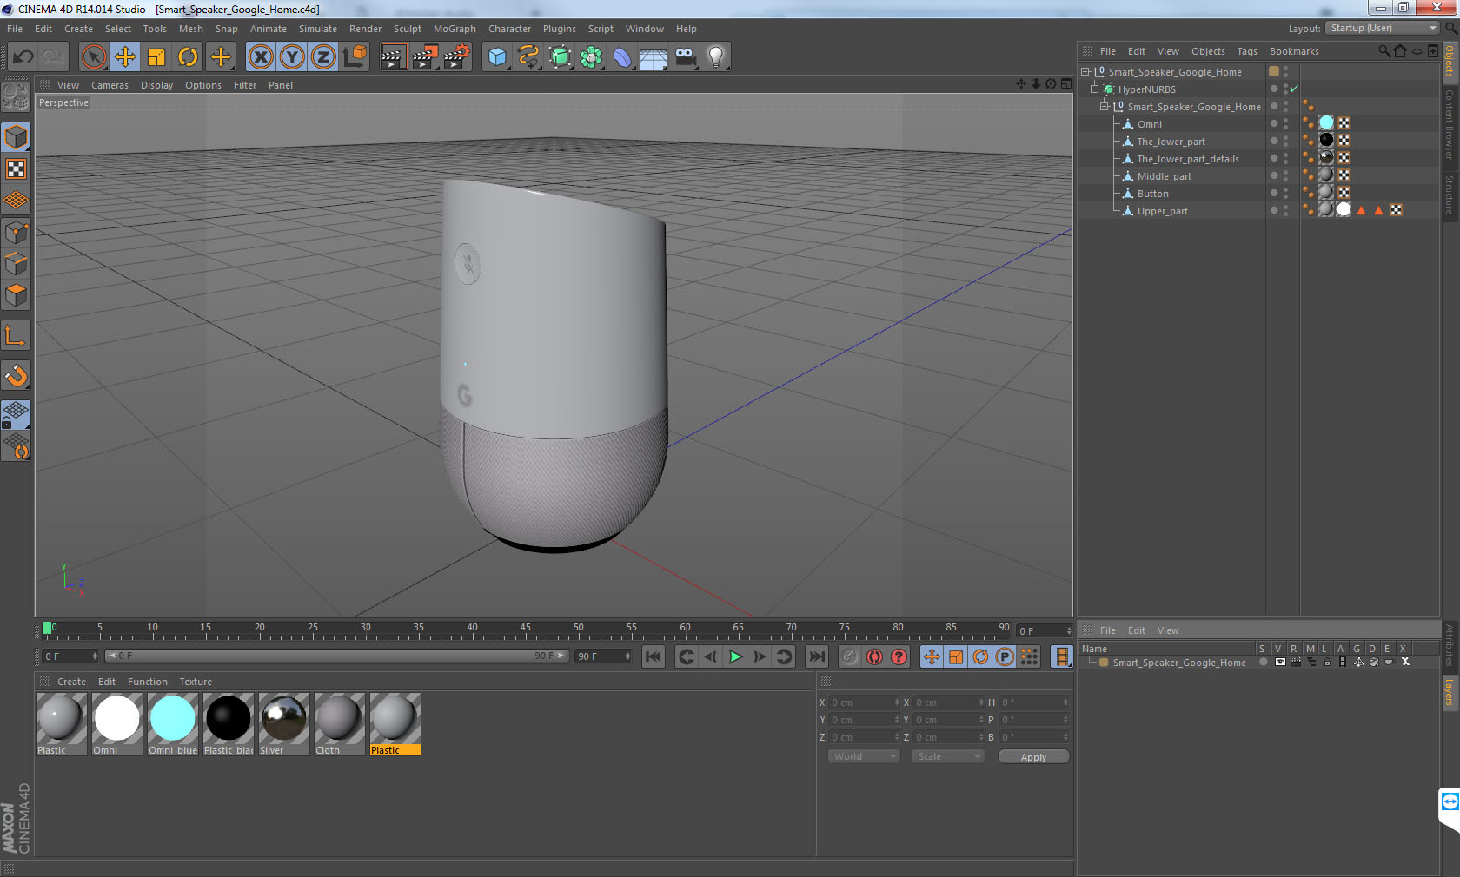
Task: Toggle HyperNURBS enabled checkmark
Action: [x=1294, y=89]
